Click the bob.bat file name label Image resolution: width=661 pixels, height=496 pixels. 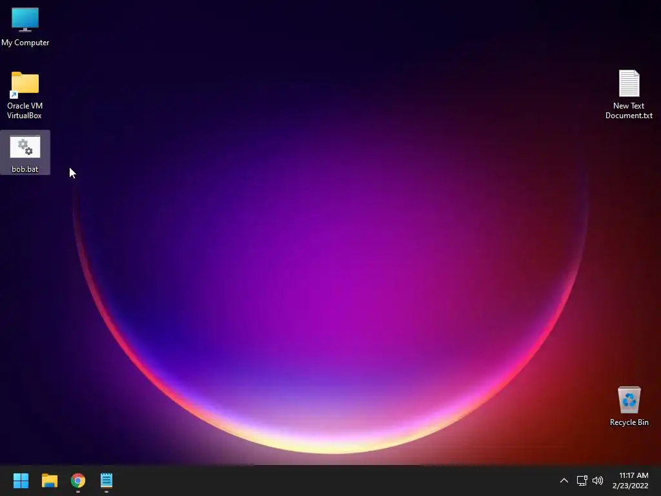tap(25, 169)
